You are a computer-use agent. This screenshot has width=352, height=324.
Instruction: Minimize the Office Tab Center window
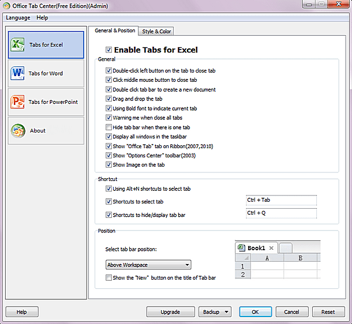[x=309, y=4]
